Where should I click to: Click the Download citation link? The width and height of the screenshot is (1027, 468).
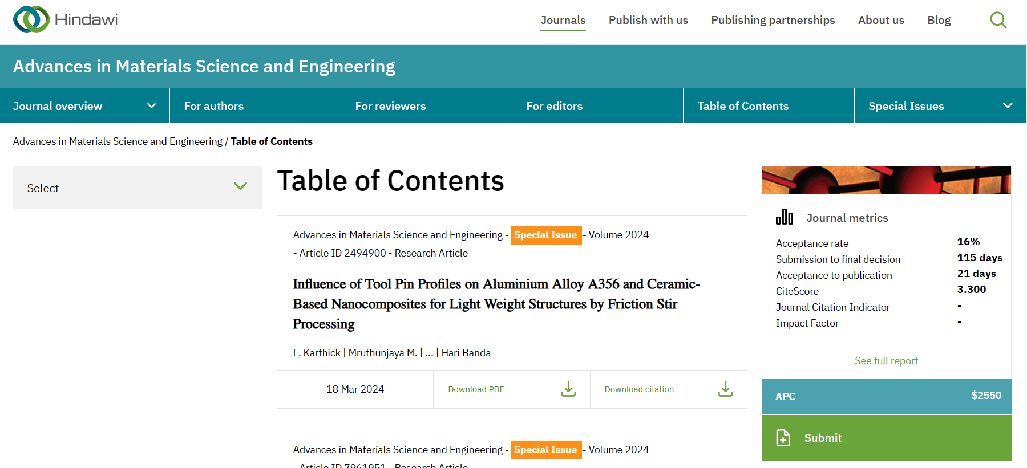[x=639, y=389]
